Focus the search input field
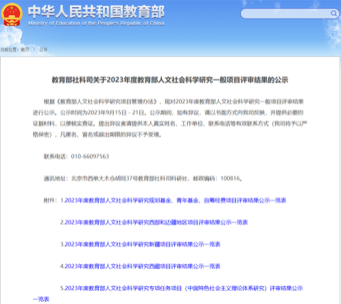The image size is (341, 304). (x=286, y=14)
